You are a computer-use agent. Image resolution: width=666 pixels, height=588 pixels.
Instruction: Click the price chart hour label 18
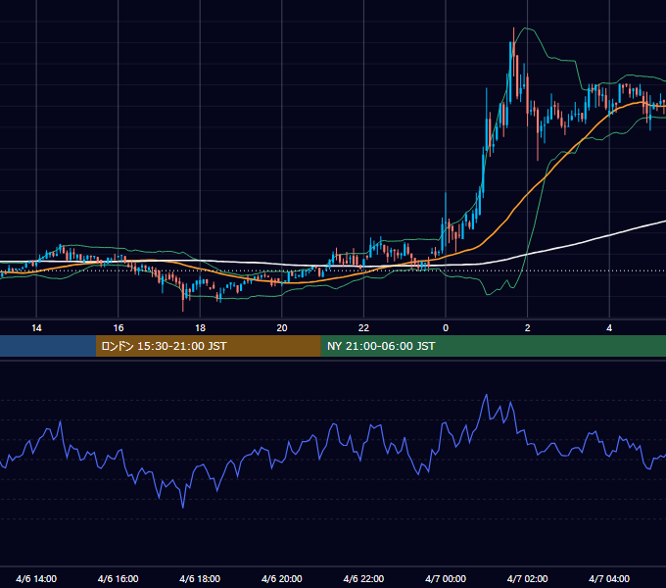click(200, 328)
